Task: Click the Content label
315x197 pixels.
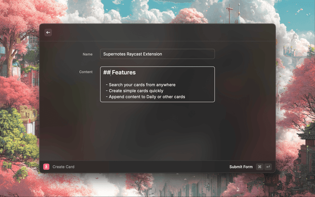Action: [x=86, y=72]
